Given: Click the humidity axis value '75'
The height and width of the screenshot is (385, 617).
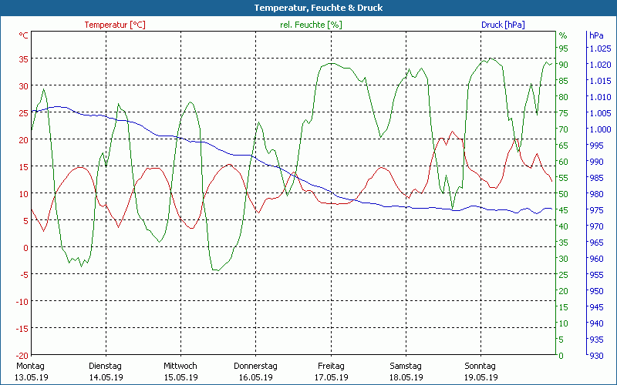Looking at the screenshot, I should [x=564, y=113].
